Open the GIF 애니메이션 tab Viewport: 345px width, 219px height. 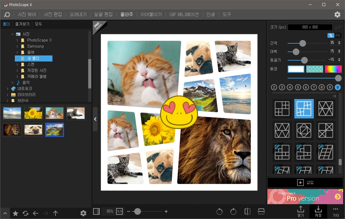tap(184, 15)
